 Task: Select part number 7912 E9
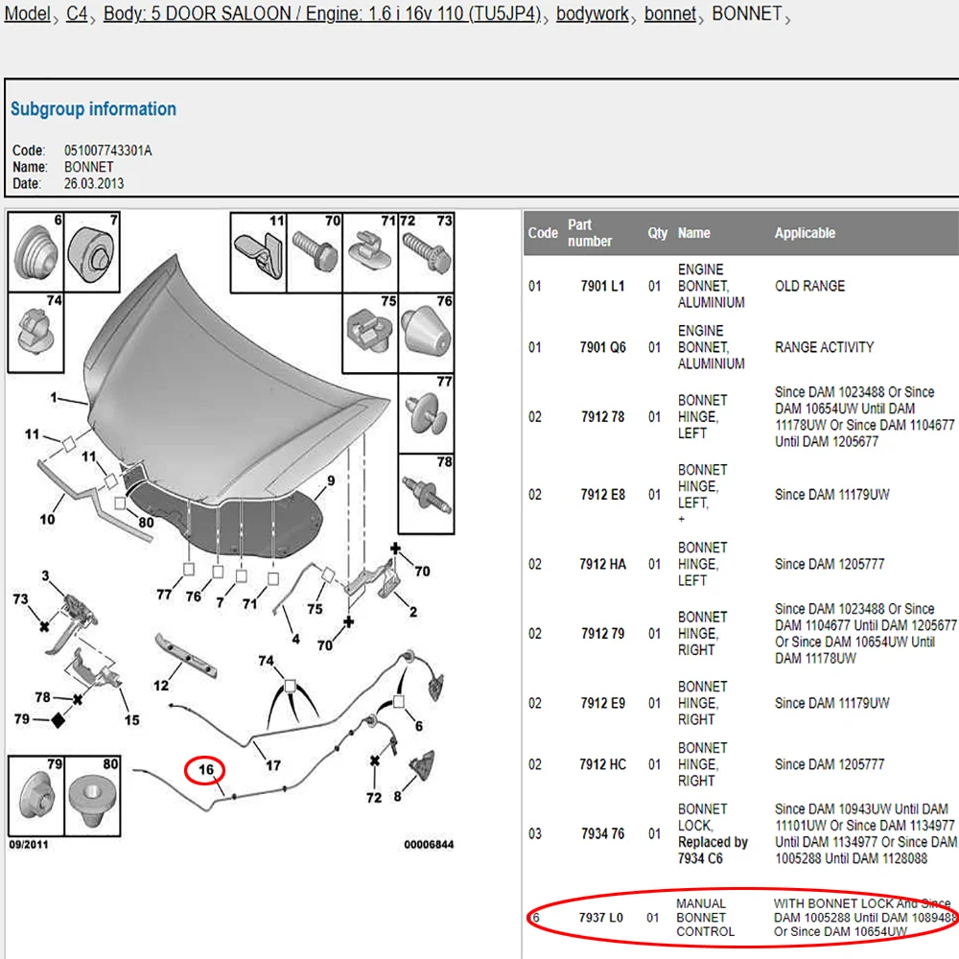click(602, 703)
